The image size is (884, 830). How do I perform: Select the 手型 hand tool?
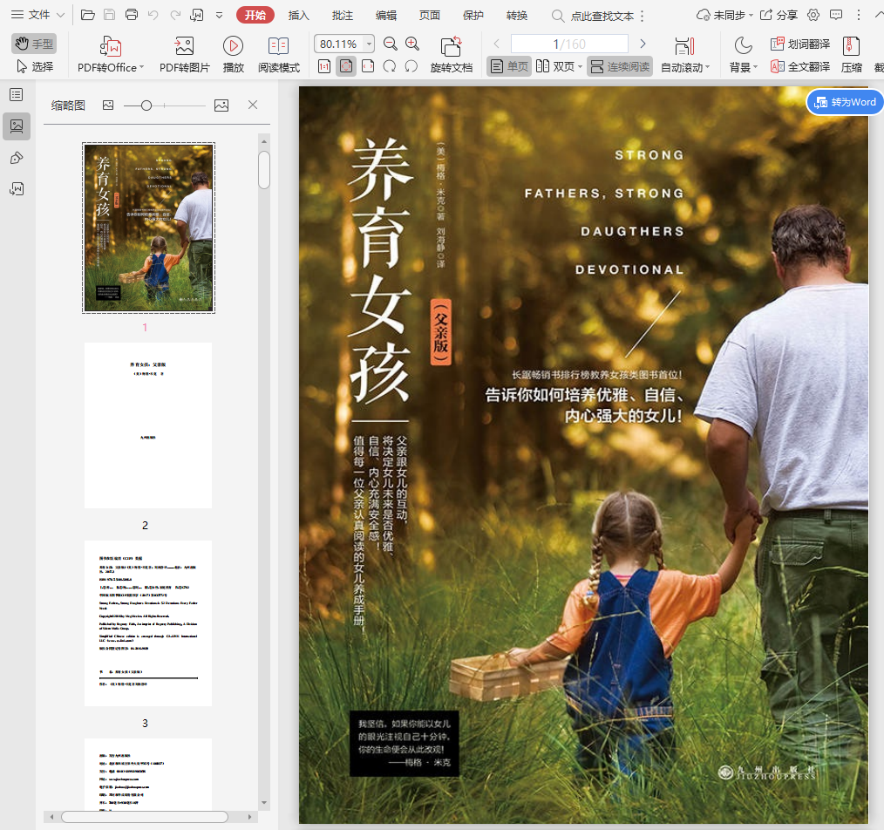click(34, 44)
